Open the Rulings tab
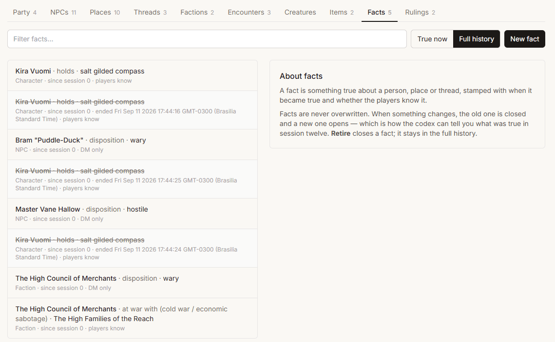The width and height of the screenshot is (555, 342). pyautogui.click(x=420, y=12)
